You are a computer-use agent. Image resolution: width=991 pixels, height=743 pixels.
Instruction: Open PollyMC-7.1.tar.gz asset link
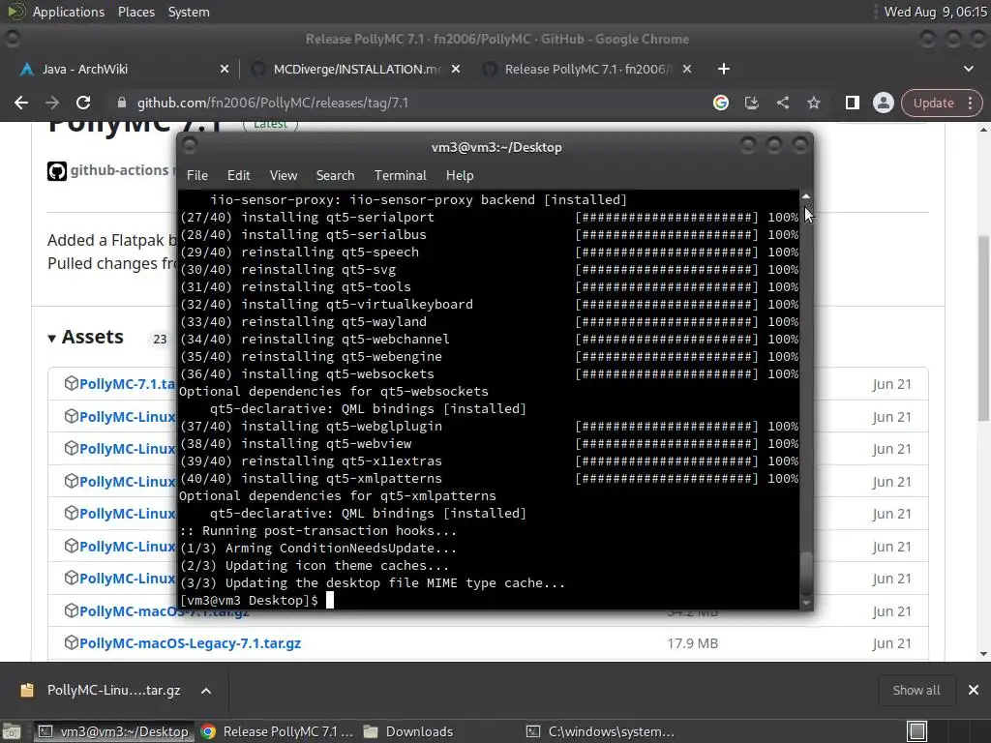[127, 384]
